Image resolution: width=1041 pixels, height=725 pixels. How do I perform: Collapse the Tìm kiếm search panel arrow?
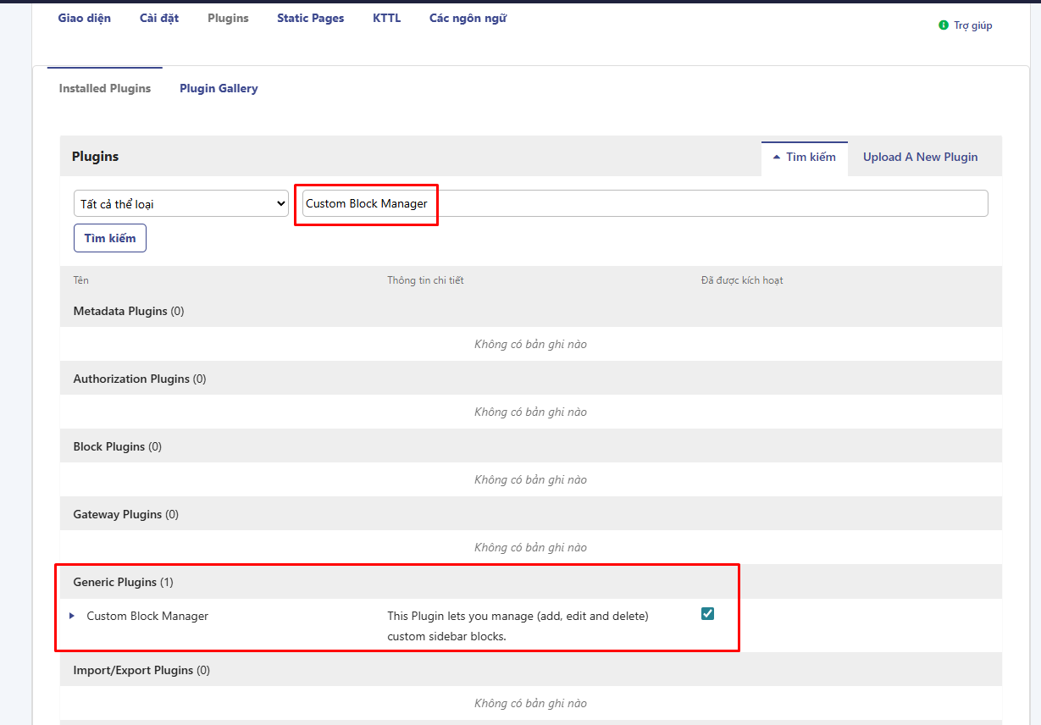[x=778, y=157]
